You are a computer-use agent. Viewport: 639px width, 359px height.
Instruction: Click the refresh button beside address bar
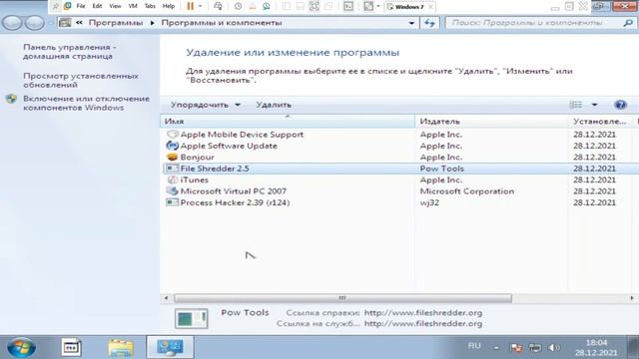click(x=429, y=23)
